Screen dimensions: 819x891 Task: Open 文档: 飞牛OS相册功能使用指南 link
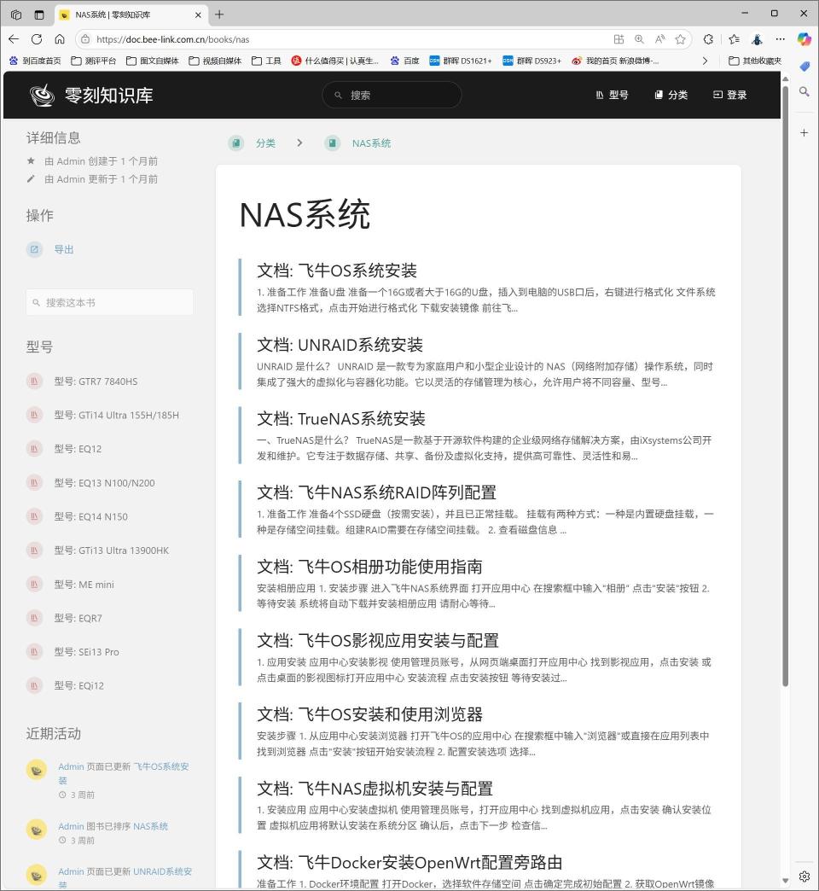point(369,567)
